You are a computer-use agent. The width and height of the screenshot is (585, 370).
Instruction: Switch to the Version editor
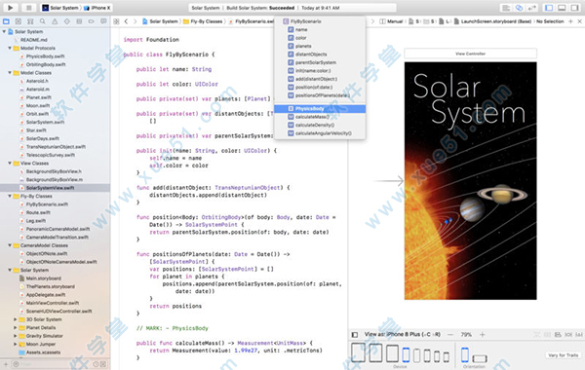coord(532,8)
